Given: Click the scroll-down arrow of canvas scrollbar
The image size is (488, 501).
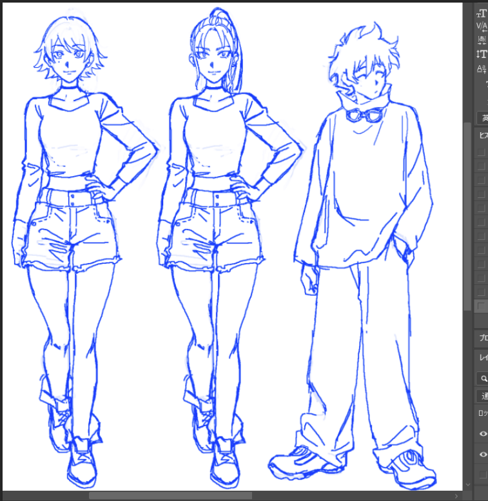Looking at the screenshot, I should pos(468,485).
